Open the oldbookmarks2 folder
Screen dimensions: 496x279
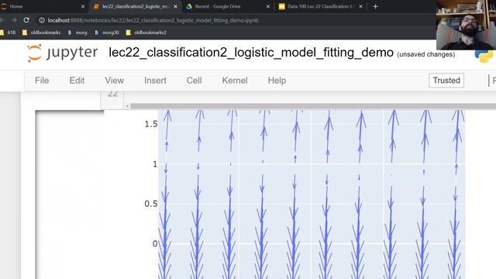(x=146, y=33)
